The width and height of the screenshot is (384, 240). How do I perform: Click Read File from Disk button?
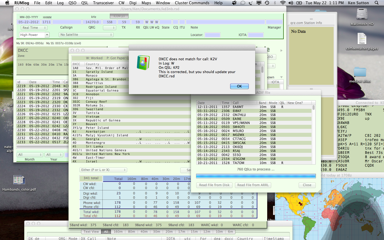[x=214, y=185]
